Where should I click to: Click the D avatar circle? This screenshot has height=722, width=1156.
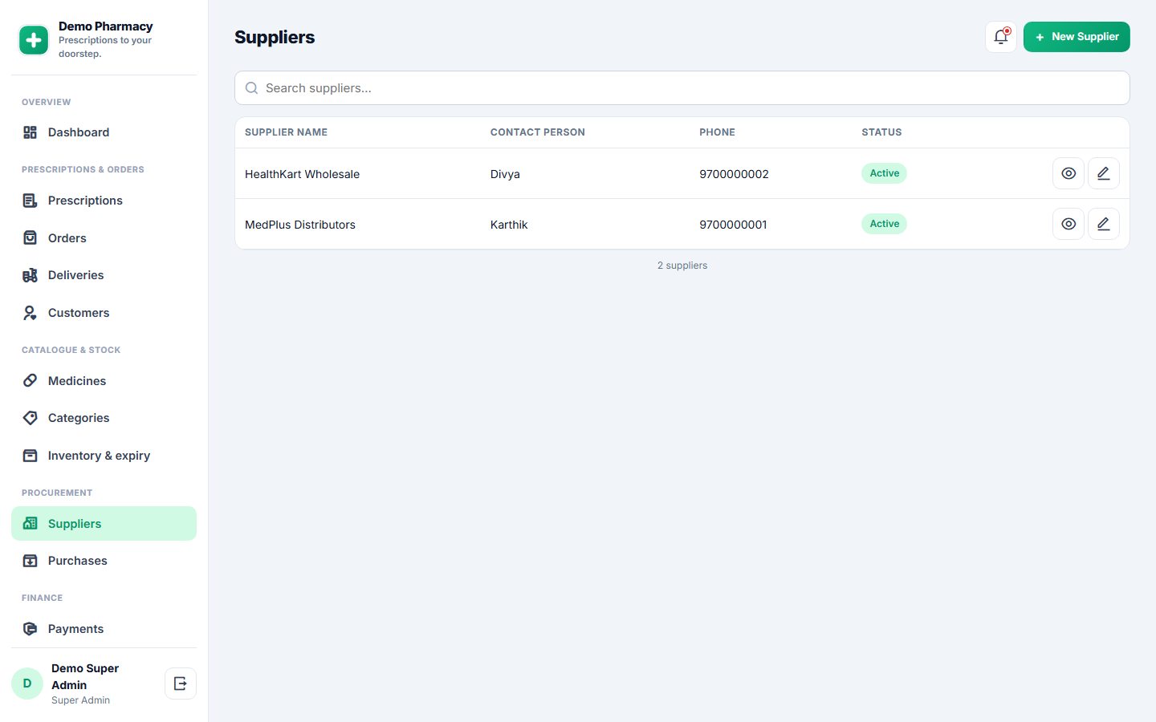coord(27,683)
